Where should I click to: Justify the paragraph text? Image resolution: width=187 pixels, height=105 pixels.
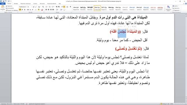(x=53, y=10)
